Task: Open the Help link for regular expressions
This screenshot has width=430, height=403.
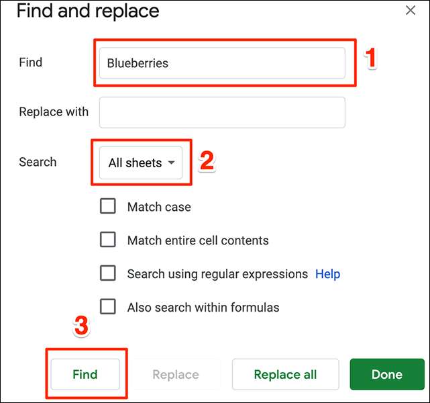Action: point(327,274)
